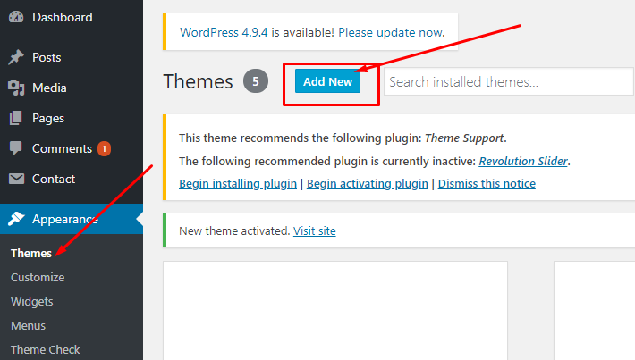Click the Please update now link

390,32
